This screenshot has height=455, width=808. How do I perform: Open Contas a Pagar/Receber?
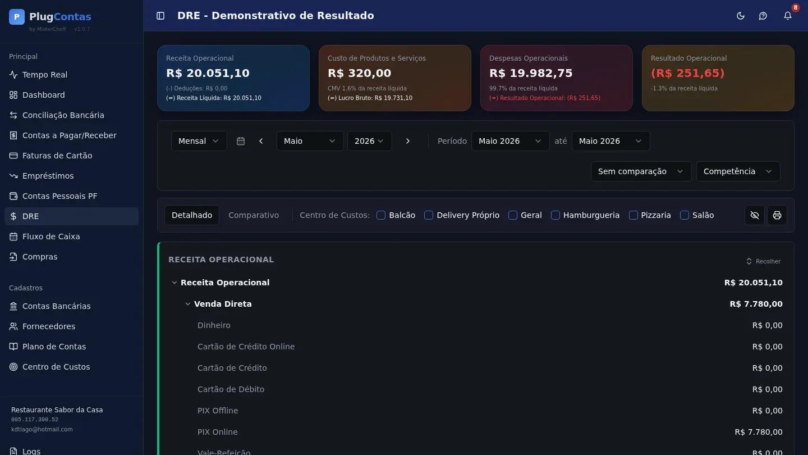(x=71, y=135)
